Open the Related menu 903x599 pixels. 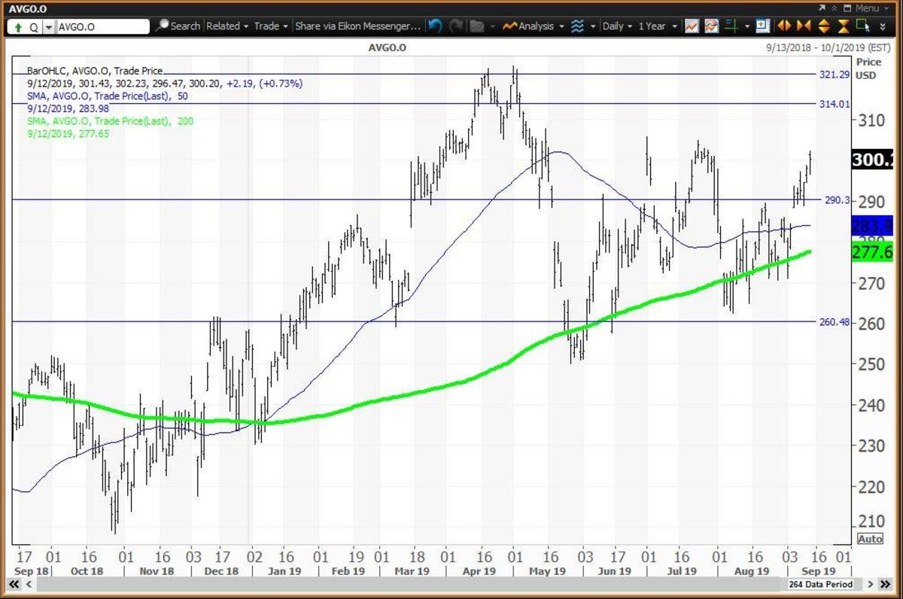tap(224, 26)
